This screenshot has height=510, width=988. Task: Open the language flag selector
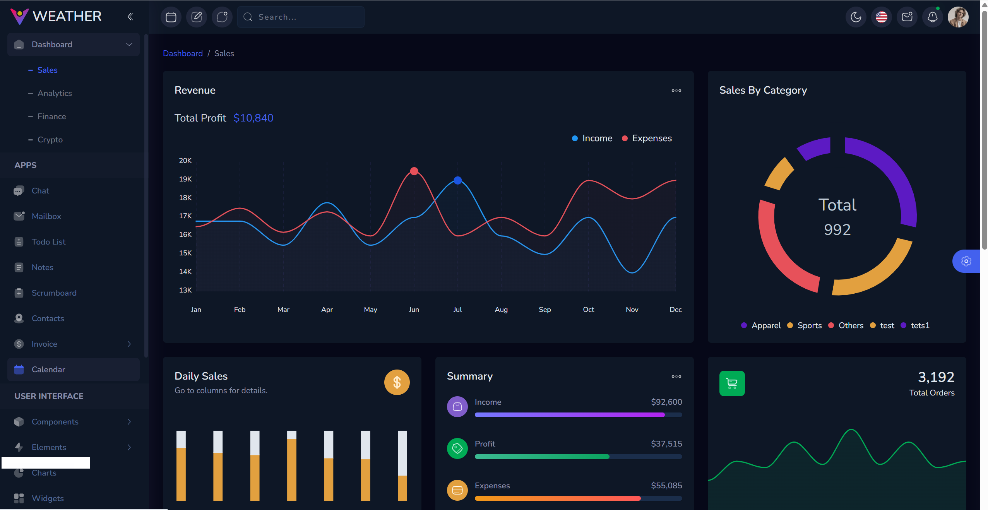click(882, 17)
